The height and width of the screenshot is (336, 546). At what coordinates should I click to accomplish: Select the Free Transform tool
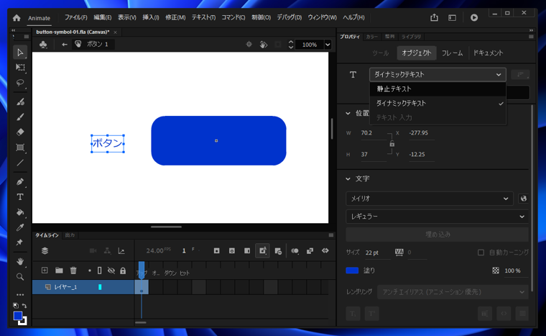tap(20, 68)
